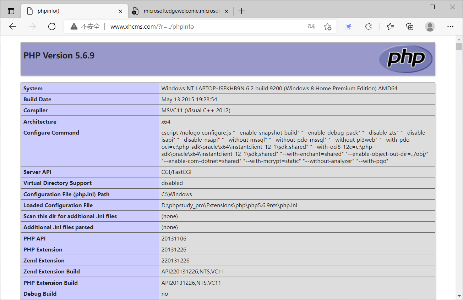The width and height of the screenshot is (463, 300).
Task: Select the '220131226' value
Action: tap(175, 260)
